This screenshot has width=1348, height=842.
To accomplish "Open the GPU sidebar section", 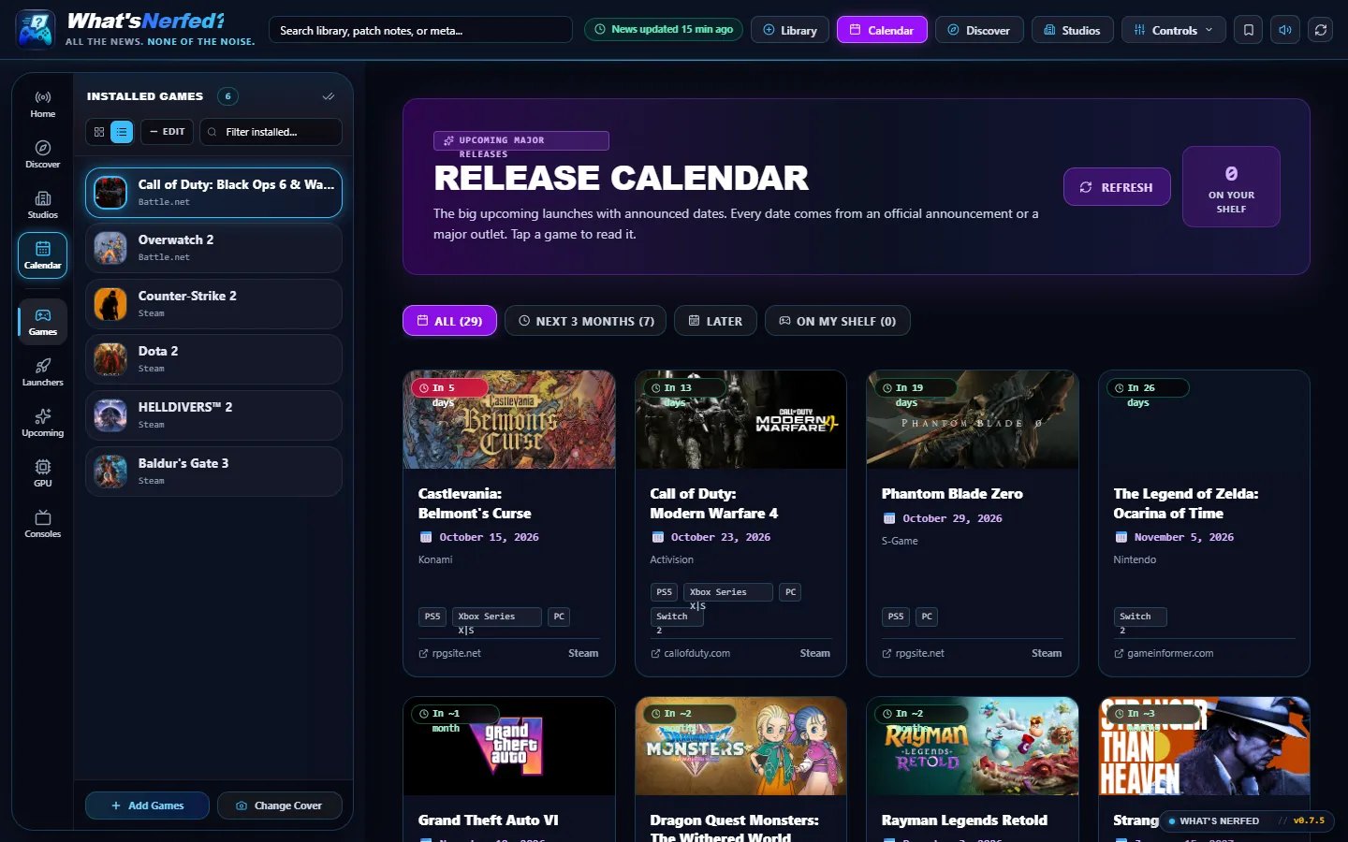I will pos(42,473).
